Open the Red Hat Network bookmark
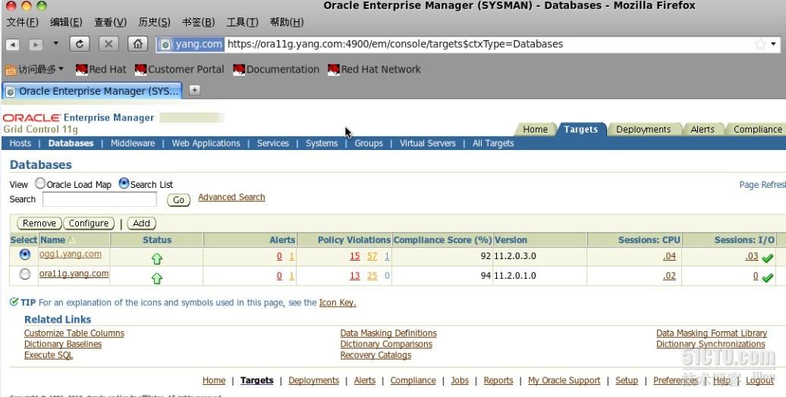This screenshot has width=786, height=397. 375,69
